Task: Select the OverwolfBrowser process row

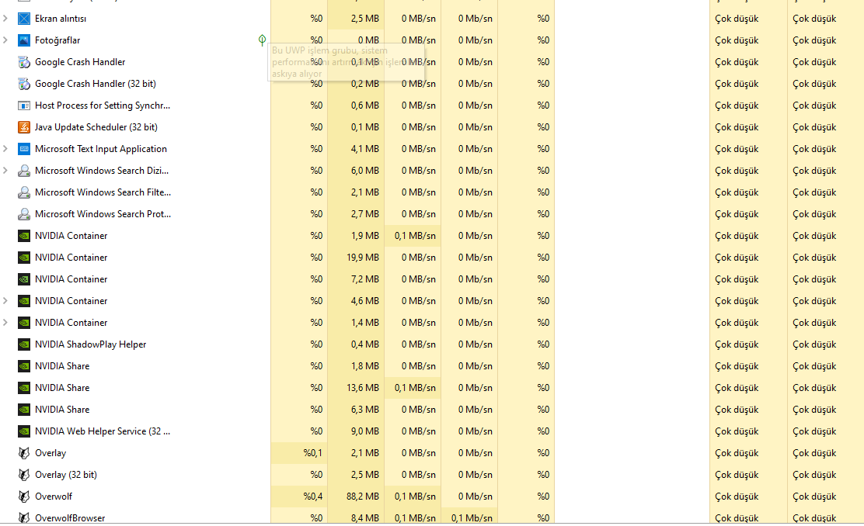Action: click(x=70, y=517)
